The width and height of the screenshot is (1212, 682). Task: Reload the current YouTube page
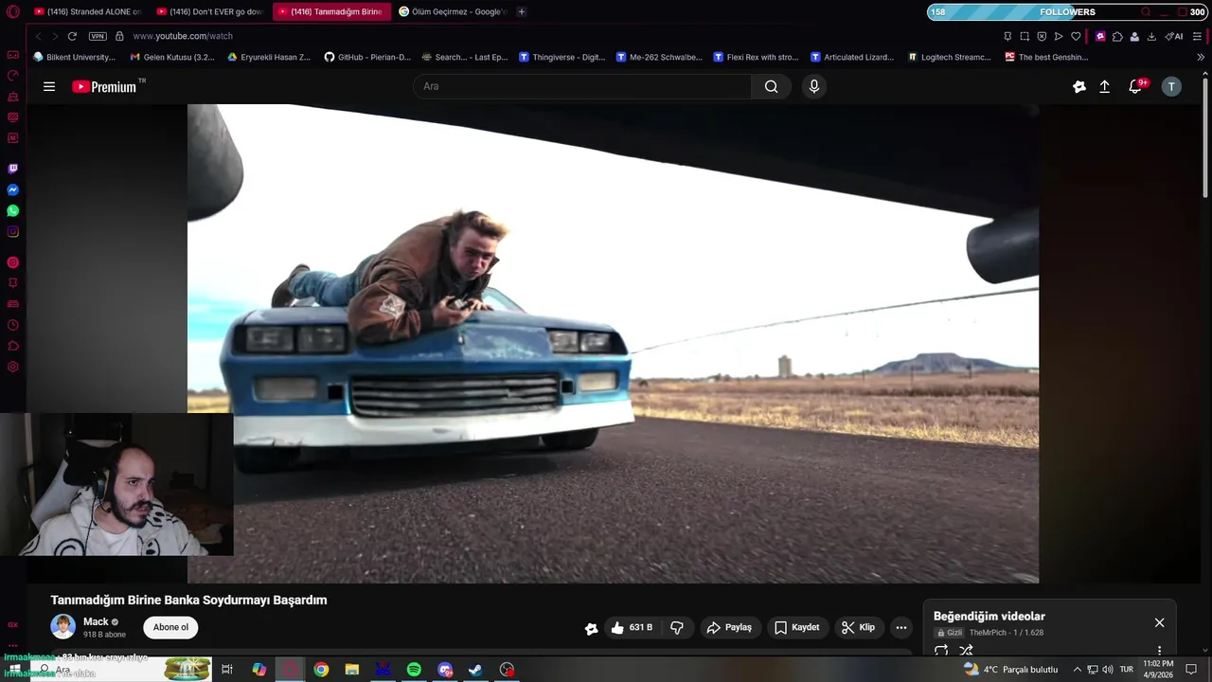pyautogui.click(x=72, y=36)
